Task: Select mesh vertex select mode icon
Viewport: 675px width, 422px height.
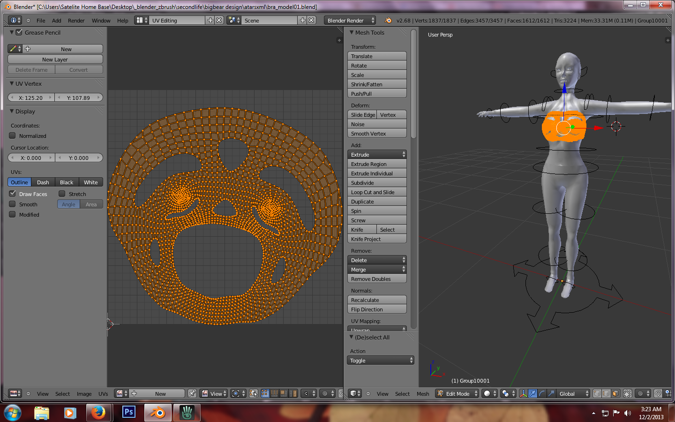Action: (x=597, y=393)
